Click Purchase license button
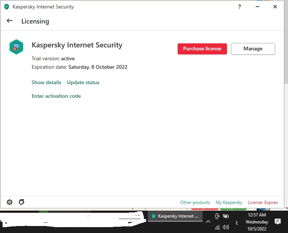This screenshot has width=288, height=233. 202,49
